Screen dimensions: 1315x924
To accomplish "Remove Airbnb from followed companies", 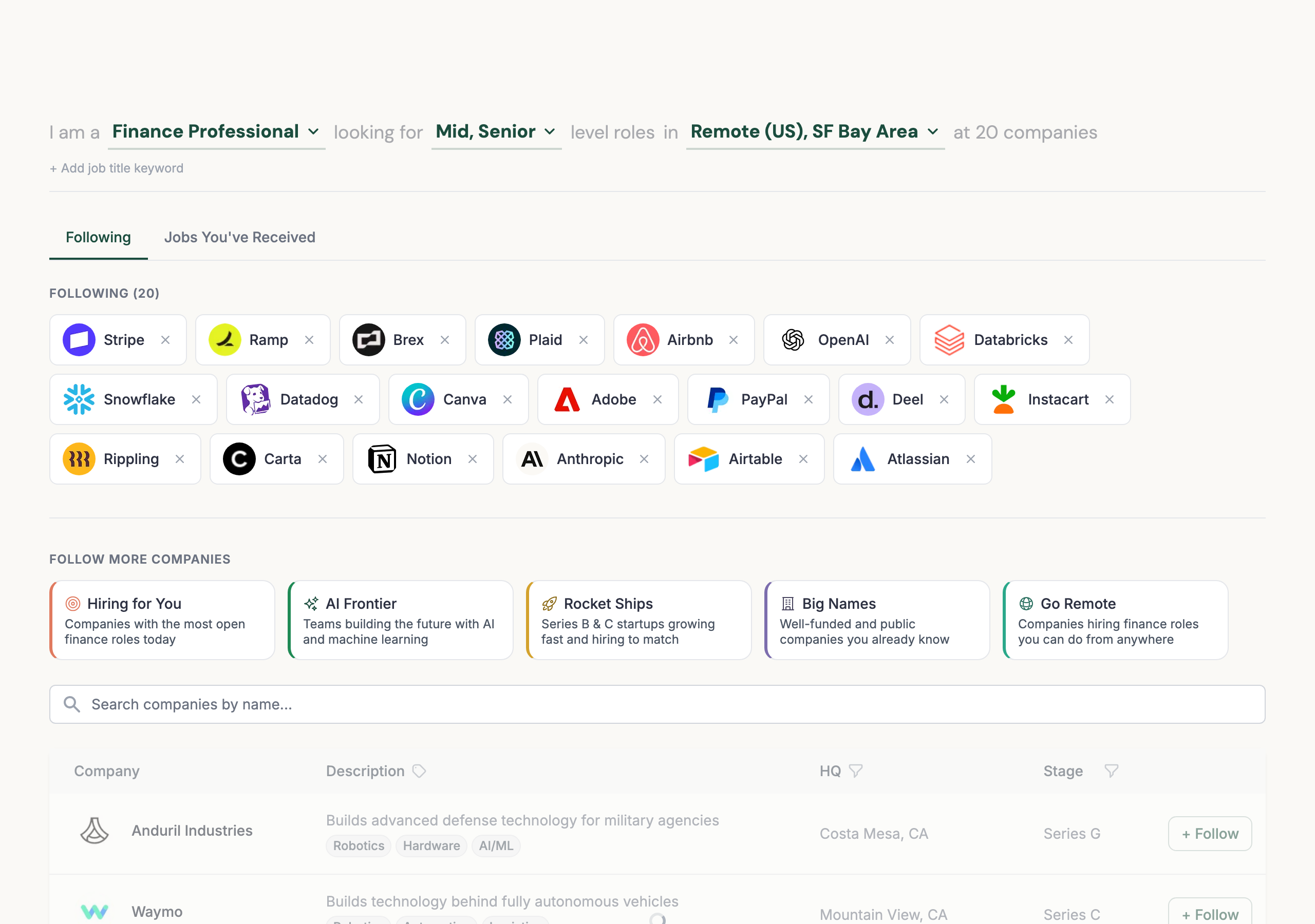I will 734,339.
